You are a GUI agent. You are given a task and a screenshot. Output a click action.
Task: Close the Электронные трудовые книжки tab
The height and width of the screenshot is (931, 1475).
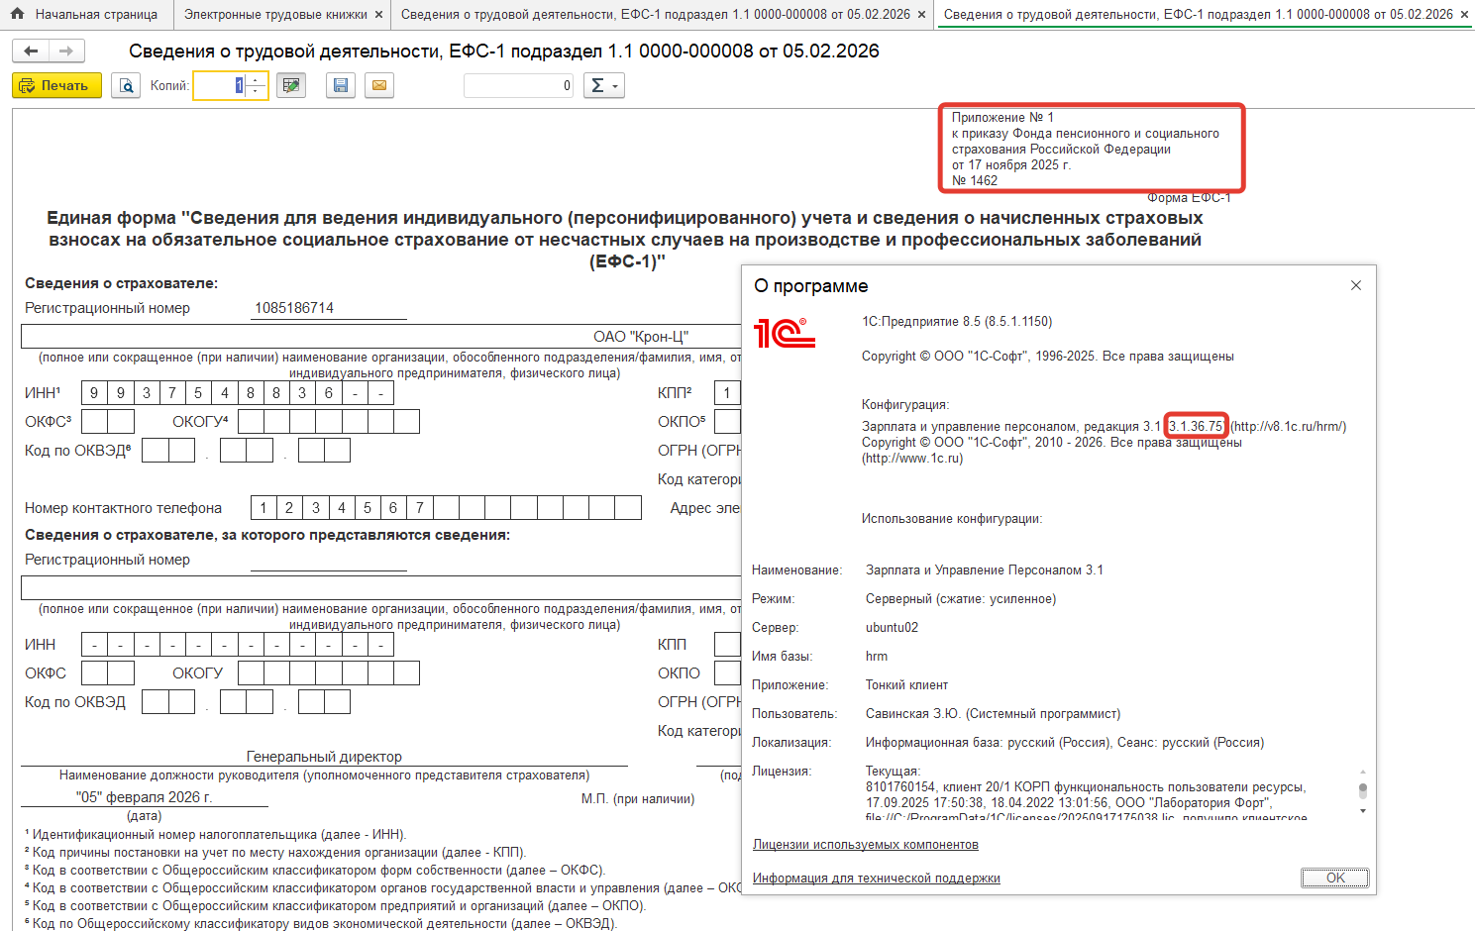coord(378,15)
